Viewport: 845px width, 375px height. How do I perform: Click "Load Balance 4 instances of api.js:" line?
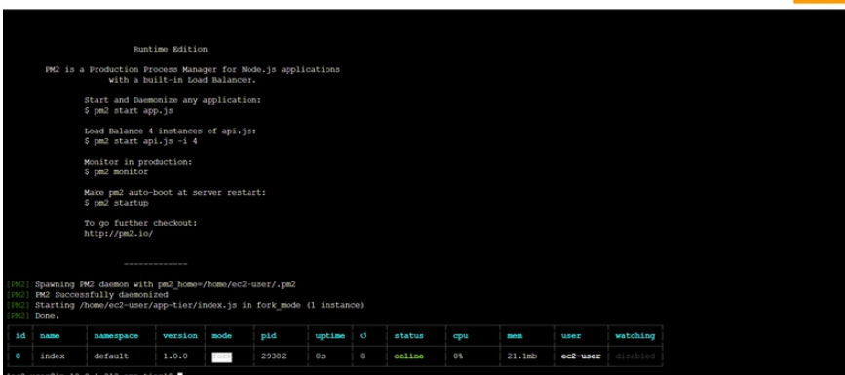170,131
